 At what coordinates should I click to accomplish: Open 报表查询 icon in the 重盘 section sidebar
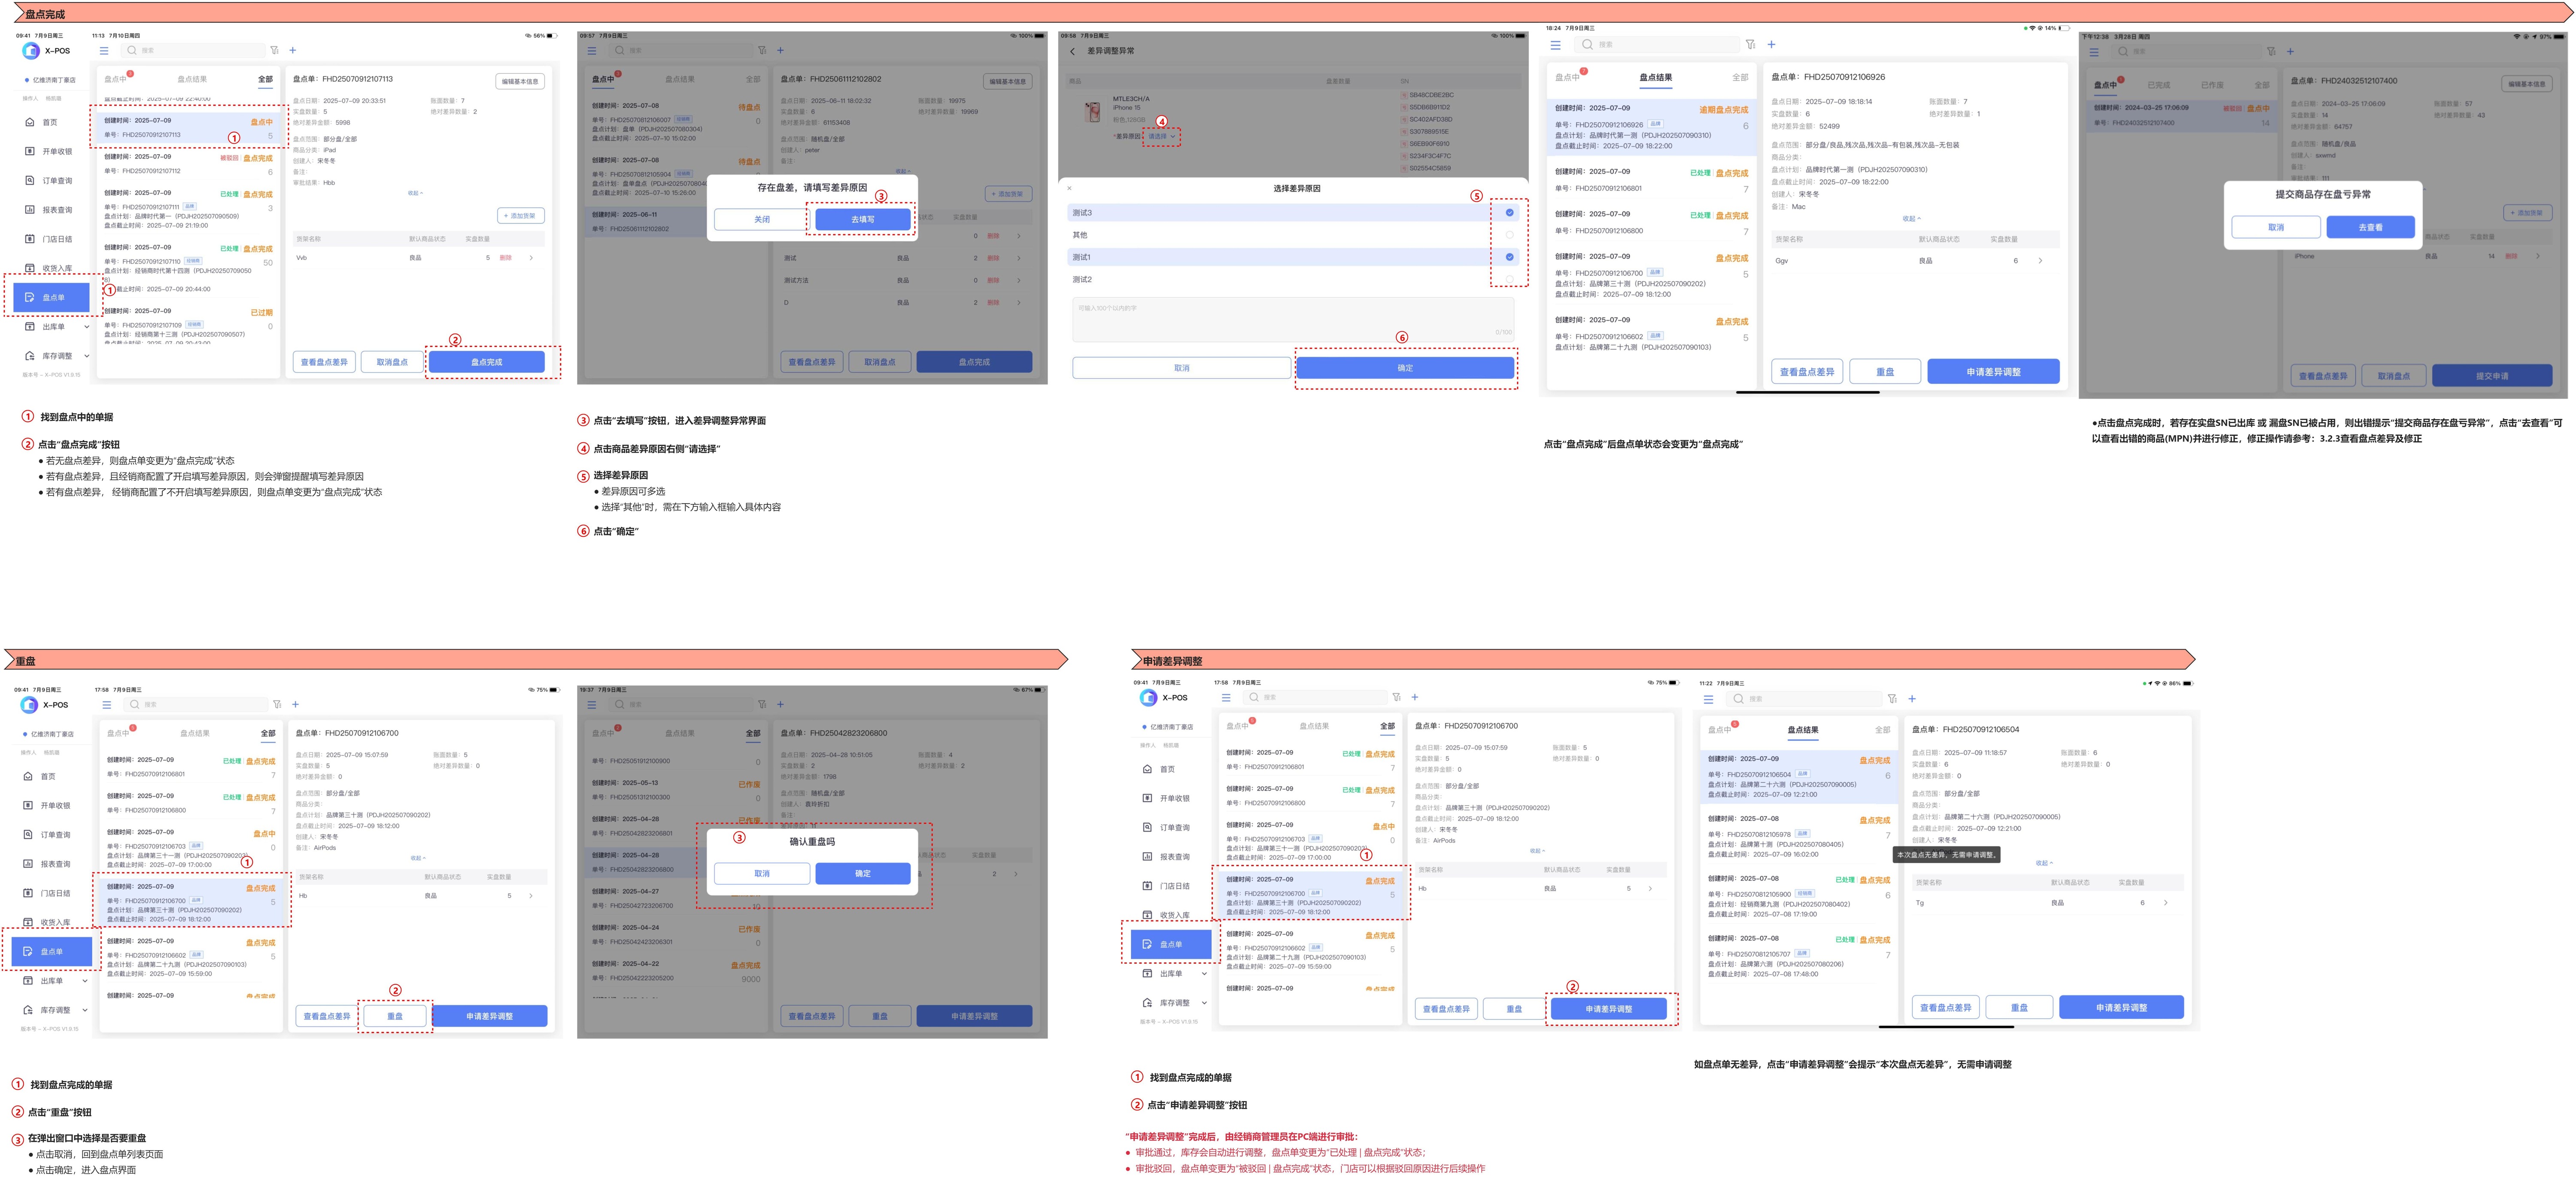(28, 864)
